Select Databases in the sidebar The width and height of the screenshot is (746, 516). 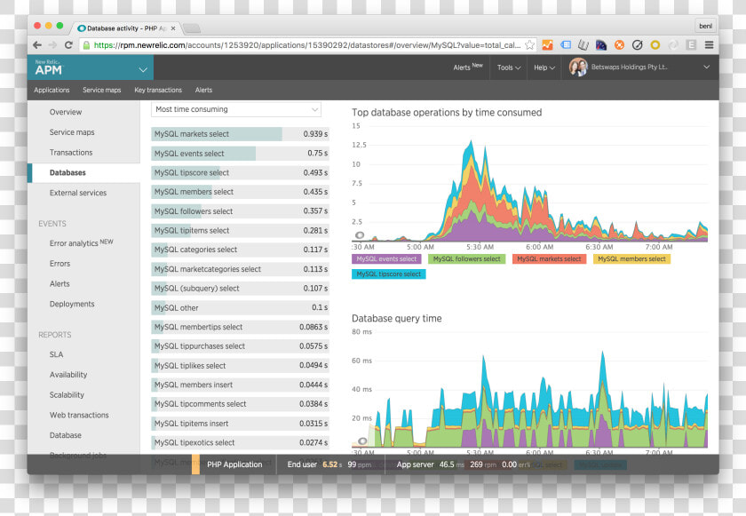coord(67,172)
